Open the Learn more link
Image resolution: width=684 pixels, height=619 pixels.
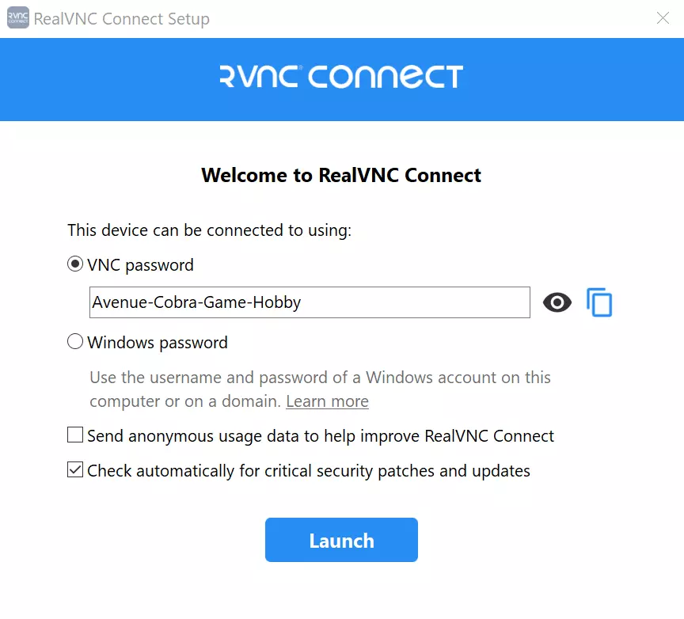pyautogui.click(x=327, y=401)
